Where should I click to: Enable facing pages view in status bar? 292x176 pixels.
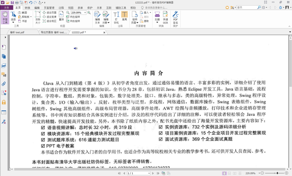[x=235, y=174]
